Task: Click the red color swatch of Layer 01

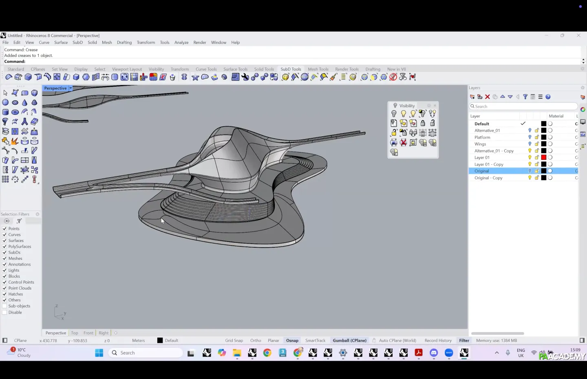Action: (543, 157)
